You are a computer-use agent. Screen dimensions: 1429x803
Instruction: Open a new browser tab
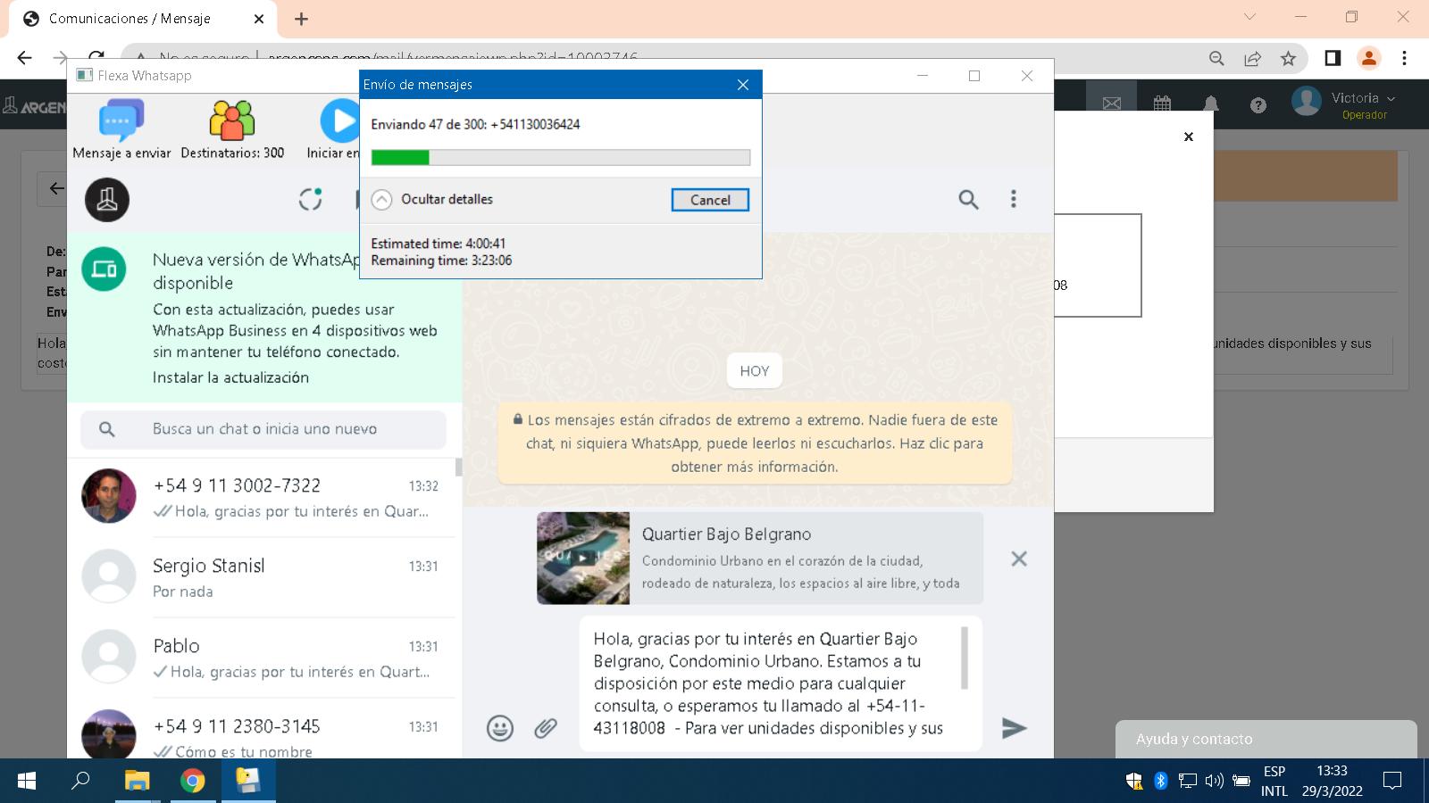tap(301, 19)
